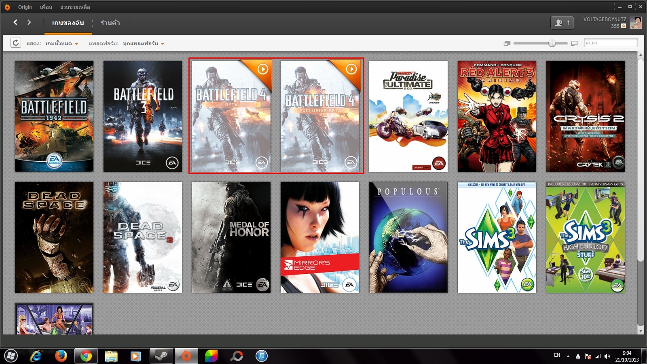Launch Internet Explorer from taskbar
Screen dimensions: 647x364
click(x=36, y=356)
